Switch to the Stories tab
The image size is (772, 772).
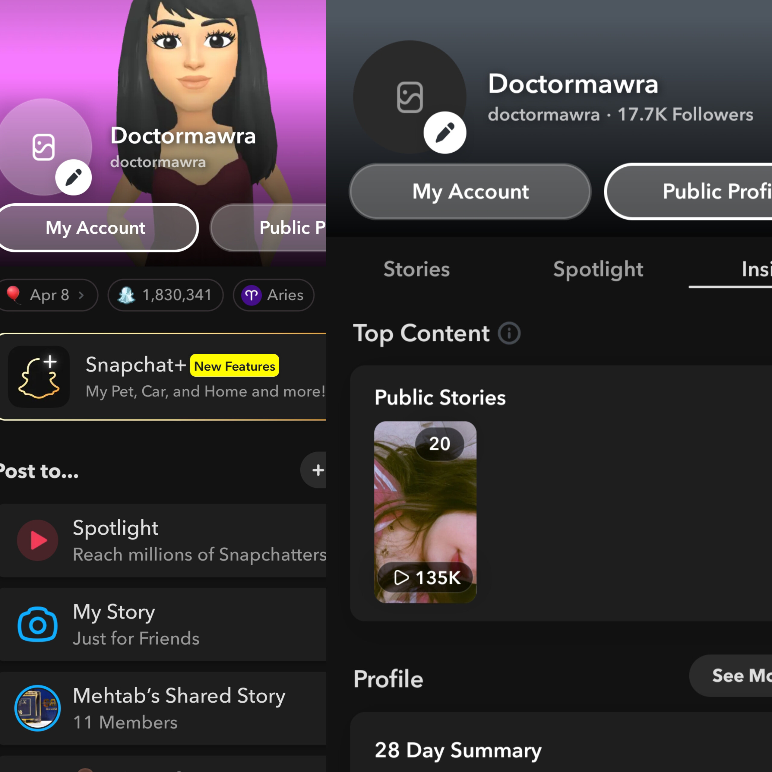coord(417,269)
